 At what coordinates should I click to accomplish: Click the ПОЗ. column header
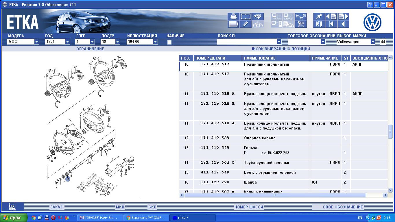point(186,58)
